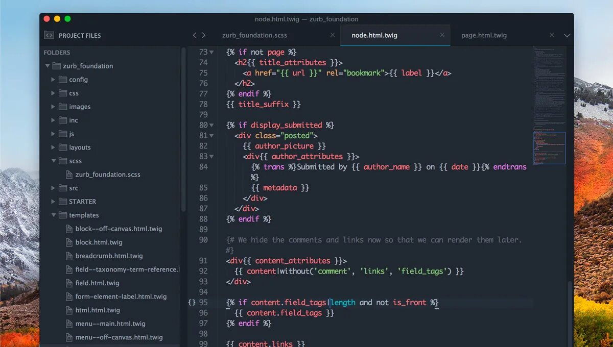Go back with the left tab-navigation arrow
This screenshot has width=613, height=347.
[x=195, y=35]
